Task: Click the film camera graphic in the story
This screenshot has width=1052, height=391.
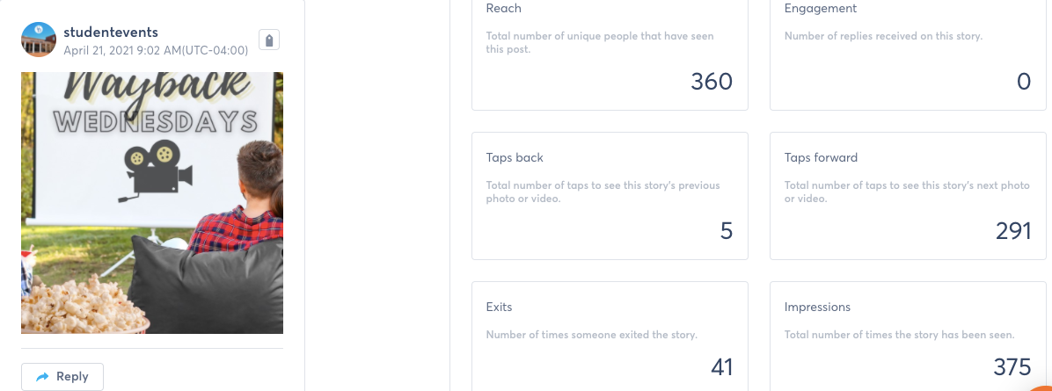Action: pyautogui.click(x=156, y=170)
